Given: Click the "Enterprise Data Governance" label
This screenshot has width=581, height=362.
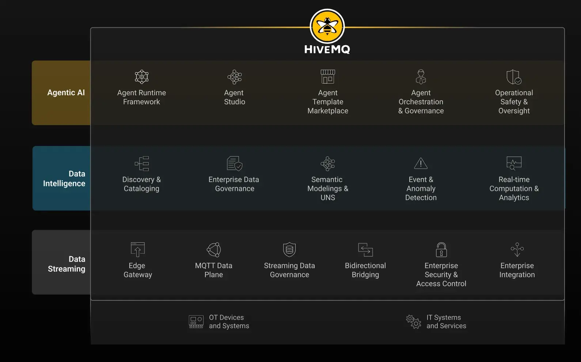Looking at the screenshot, I should tap(234, 184).
